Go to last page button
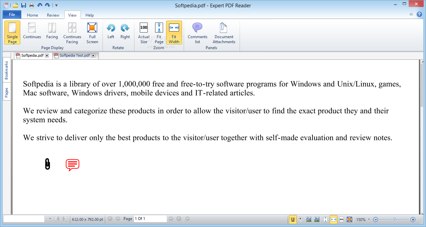 tap(179, 219)
